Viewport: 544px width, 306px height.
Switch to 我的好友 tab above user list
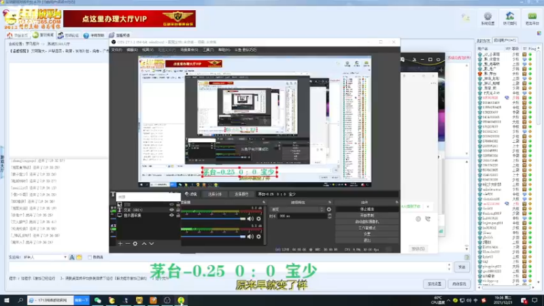point(483,41)
